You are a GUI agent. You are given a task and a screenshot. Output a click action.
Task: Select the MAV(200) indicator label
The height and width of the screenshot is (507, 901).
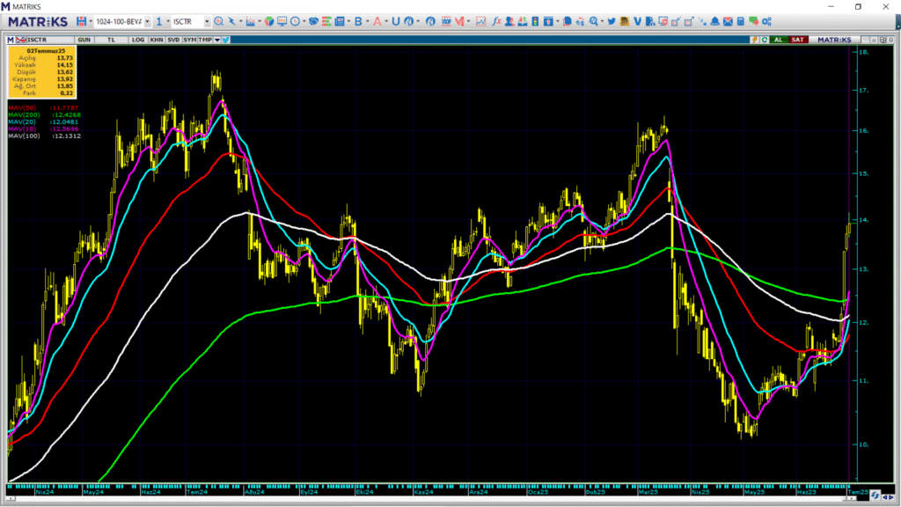tap(24, 115)
